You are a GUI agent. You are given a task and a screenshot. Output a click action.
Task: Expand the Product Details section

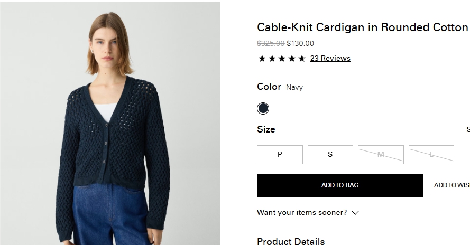tap(291, 241)
